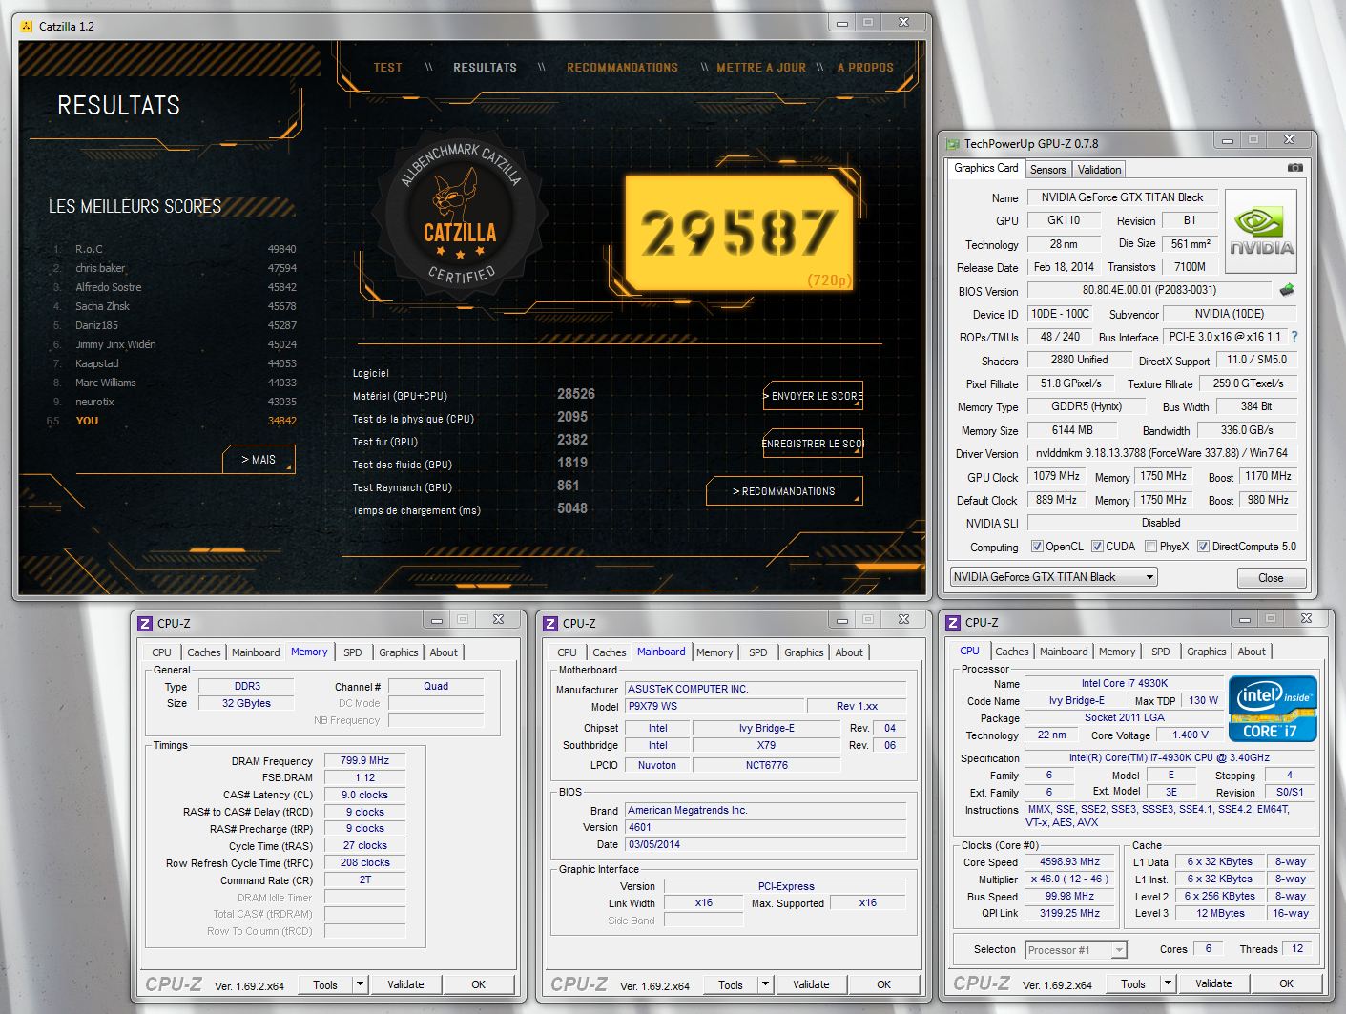Image resolution: width=1346 pixels, height=1014 pixels.
Task: Click OK in the CPU-Z Mainboard window
Action: (x=884, y=984)
